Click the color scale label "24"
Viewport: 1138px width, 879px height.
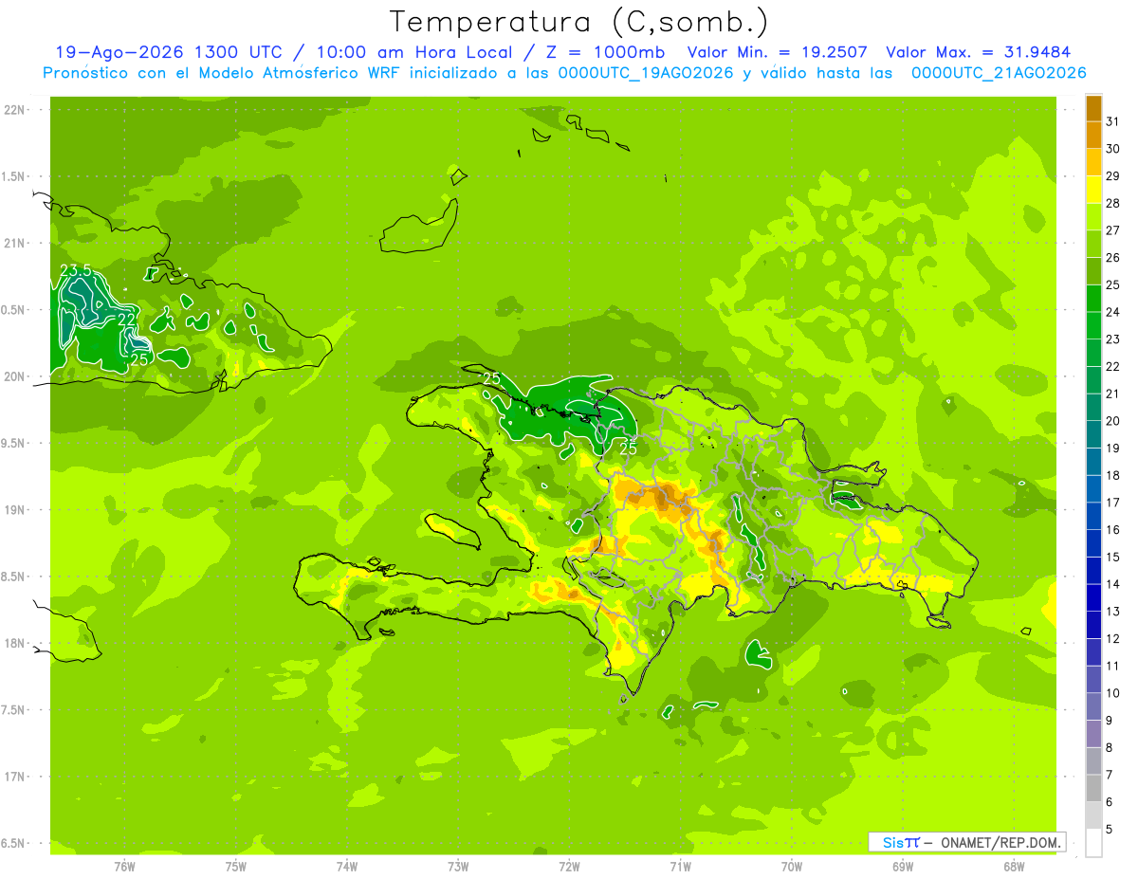pos(1112,312)
